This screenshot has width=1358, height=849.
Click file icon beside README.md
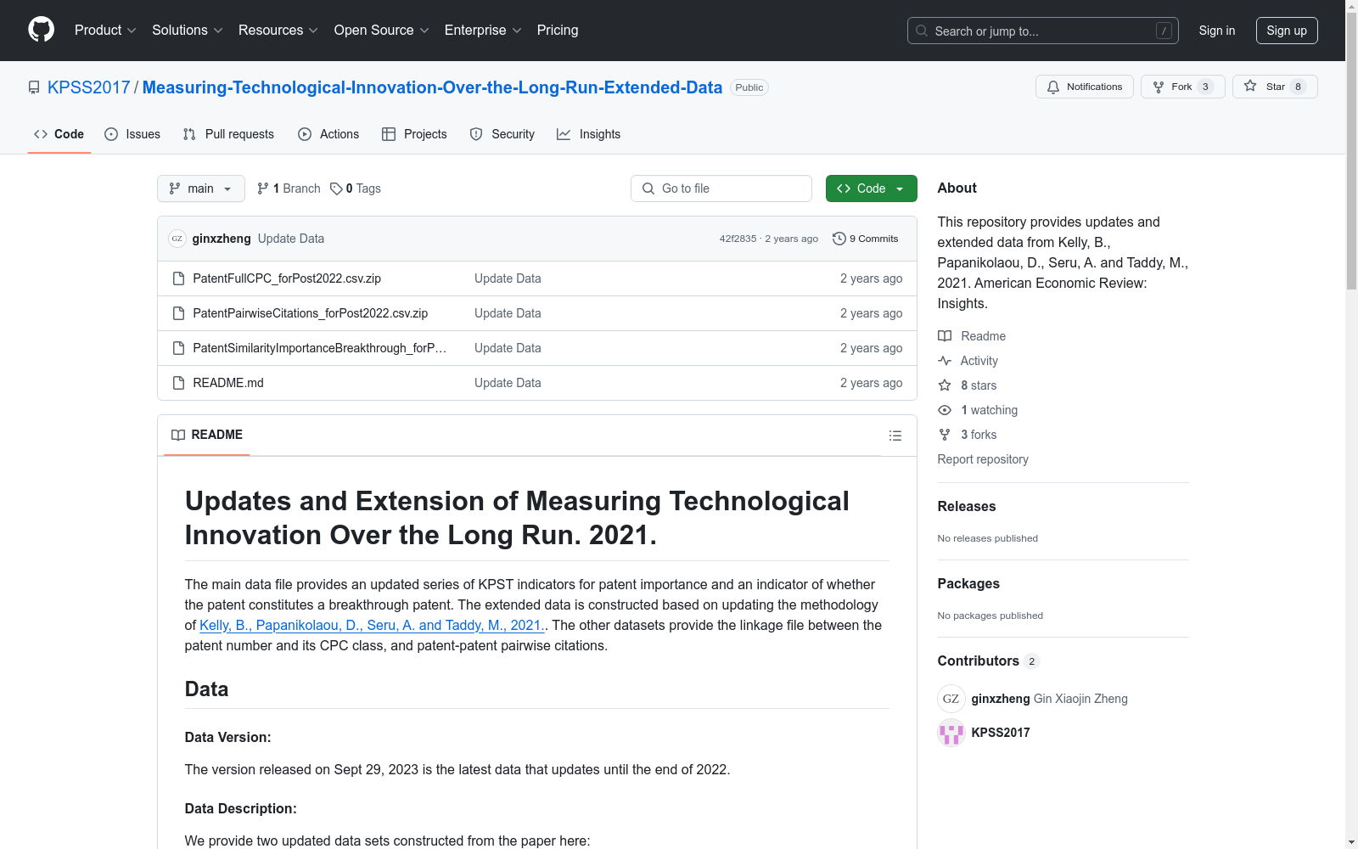coord(178,383)
